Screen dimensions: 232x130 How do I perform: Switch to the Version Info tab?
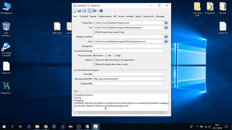(148, 16)
